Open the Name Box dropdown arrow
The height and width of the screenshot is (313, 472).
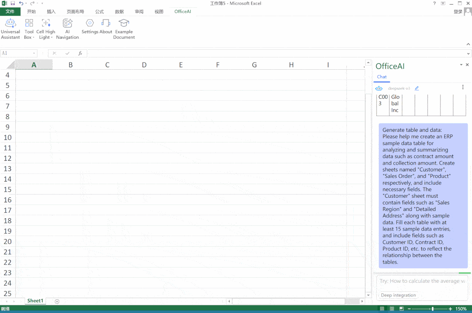(x=34, y=53)
